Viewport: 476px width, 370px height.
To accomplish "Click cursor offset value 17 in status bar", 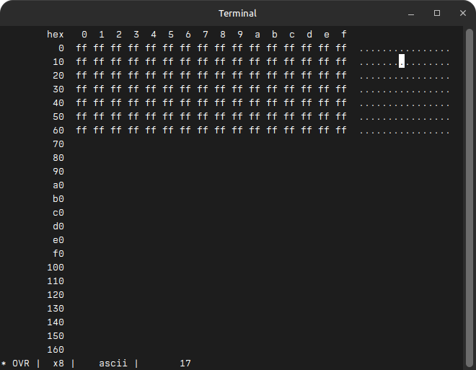I will [185, 364].
